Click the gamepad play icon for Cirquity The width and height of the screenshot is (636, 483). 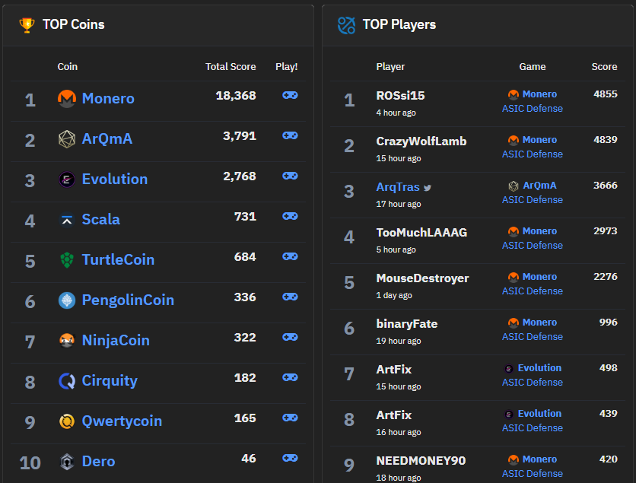coord(290,377)
